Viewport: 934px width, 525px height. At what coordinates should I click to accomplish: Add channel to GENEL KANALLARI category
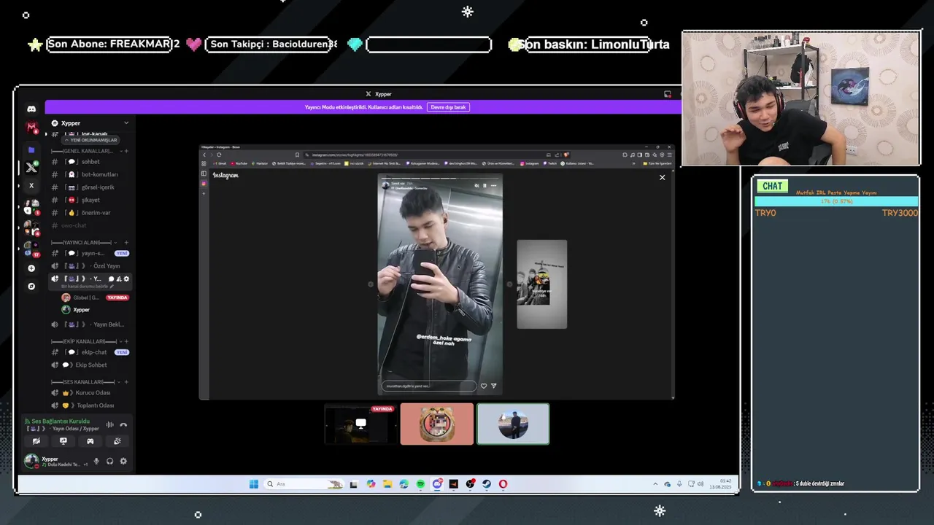pyautogui.click(x=126, y=151)
